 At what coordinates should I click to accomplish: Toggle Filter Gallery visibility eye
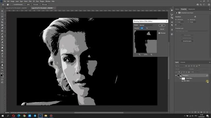(182, 81)
